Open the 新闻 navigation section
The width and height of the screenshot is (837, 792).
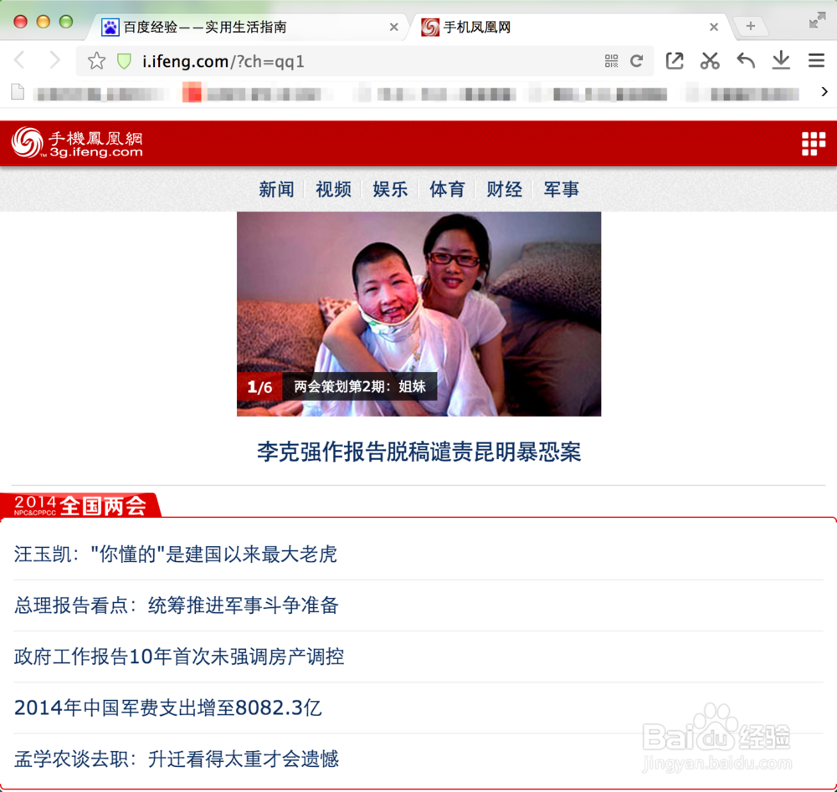tap(276, 189)
